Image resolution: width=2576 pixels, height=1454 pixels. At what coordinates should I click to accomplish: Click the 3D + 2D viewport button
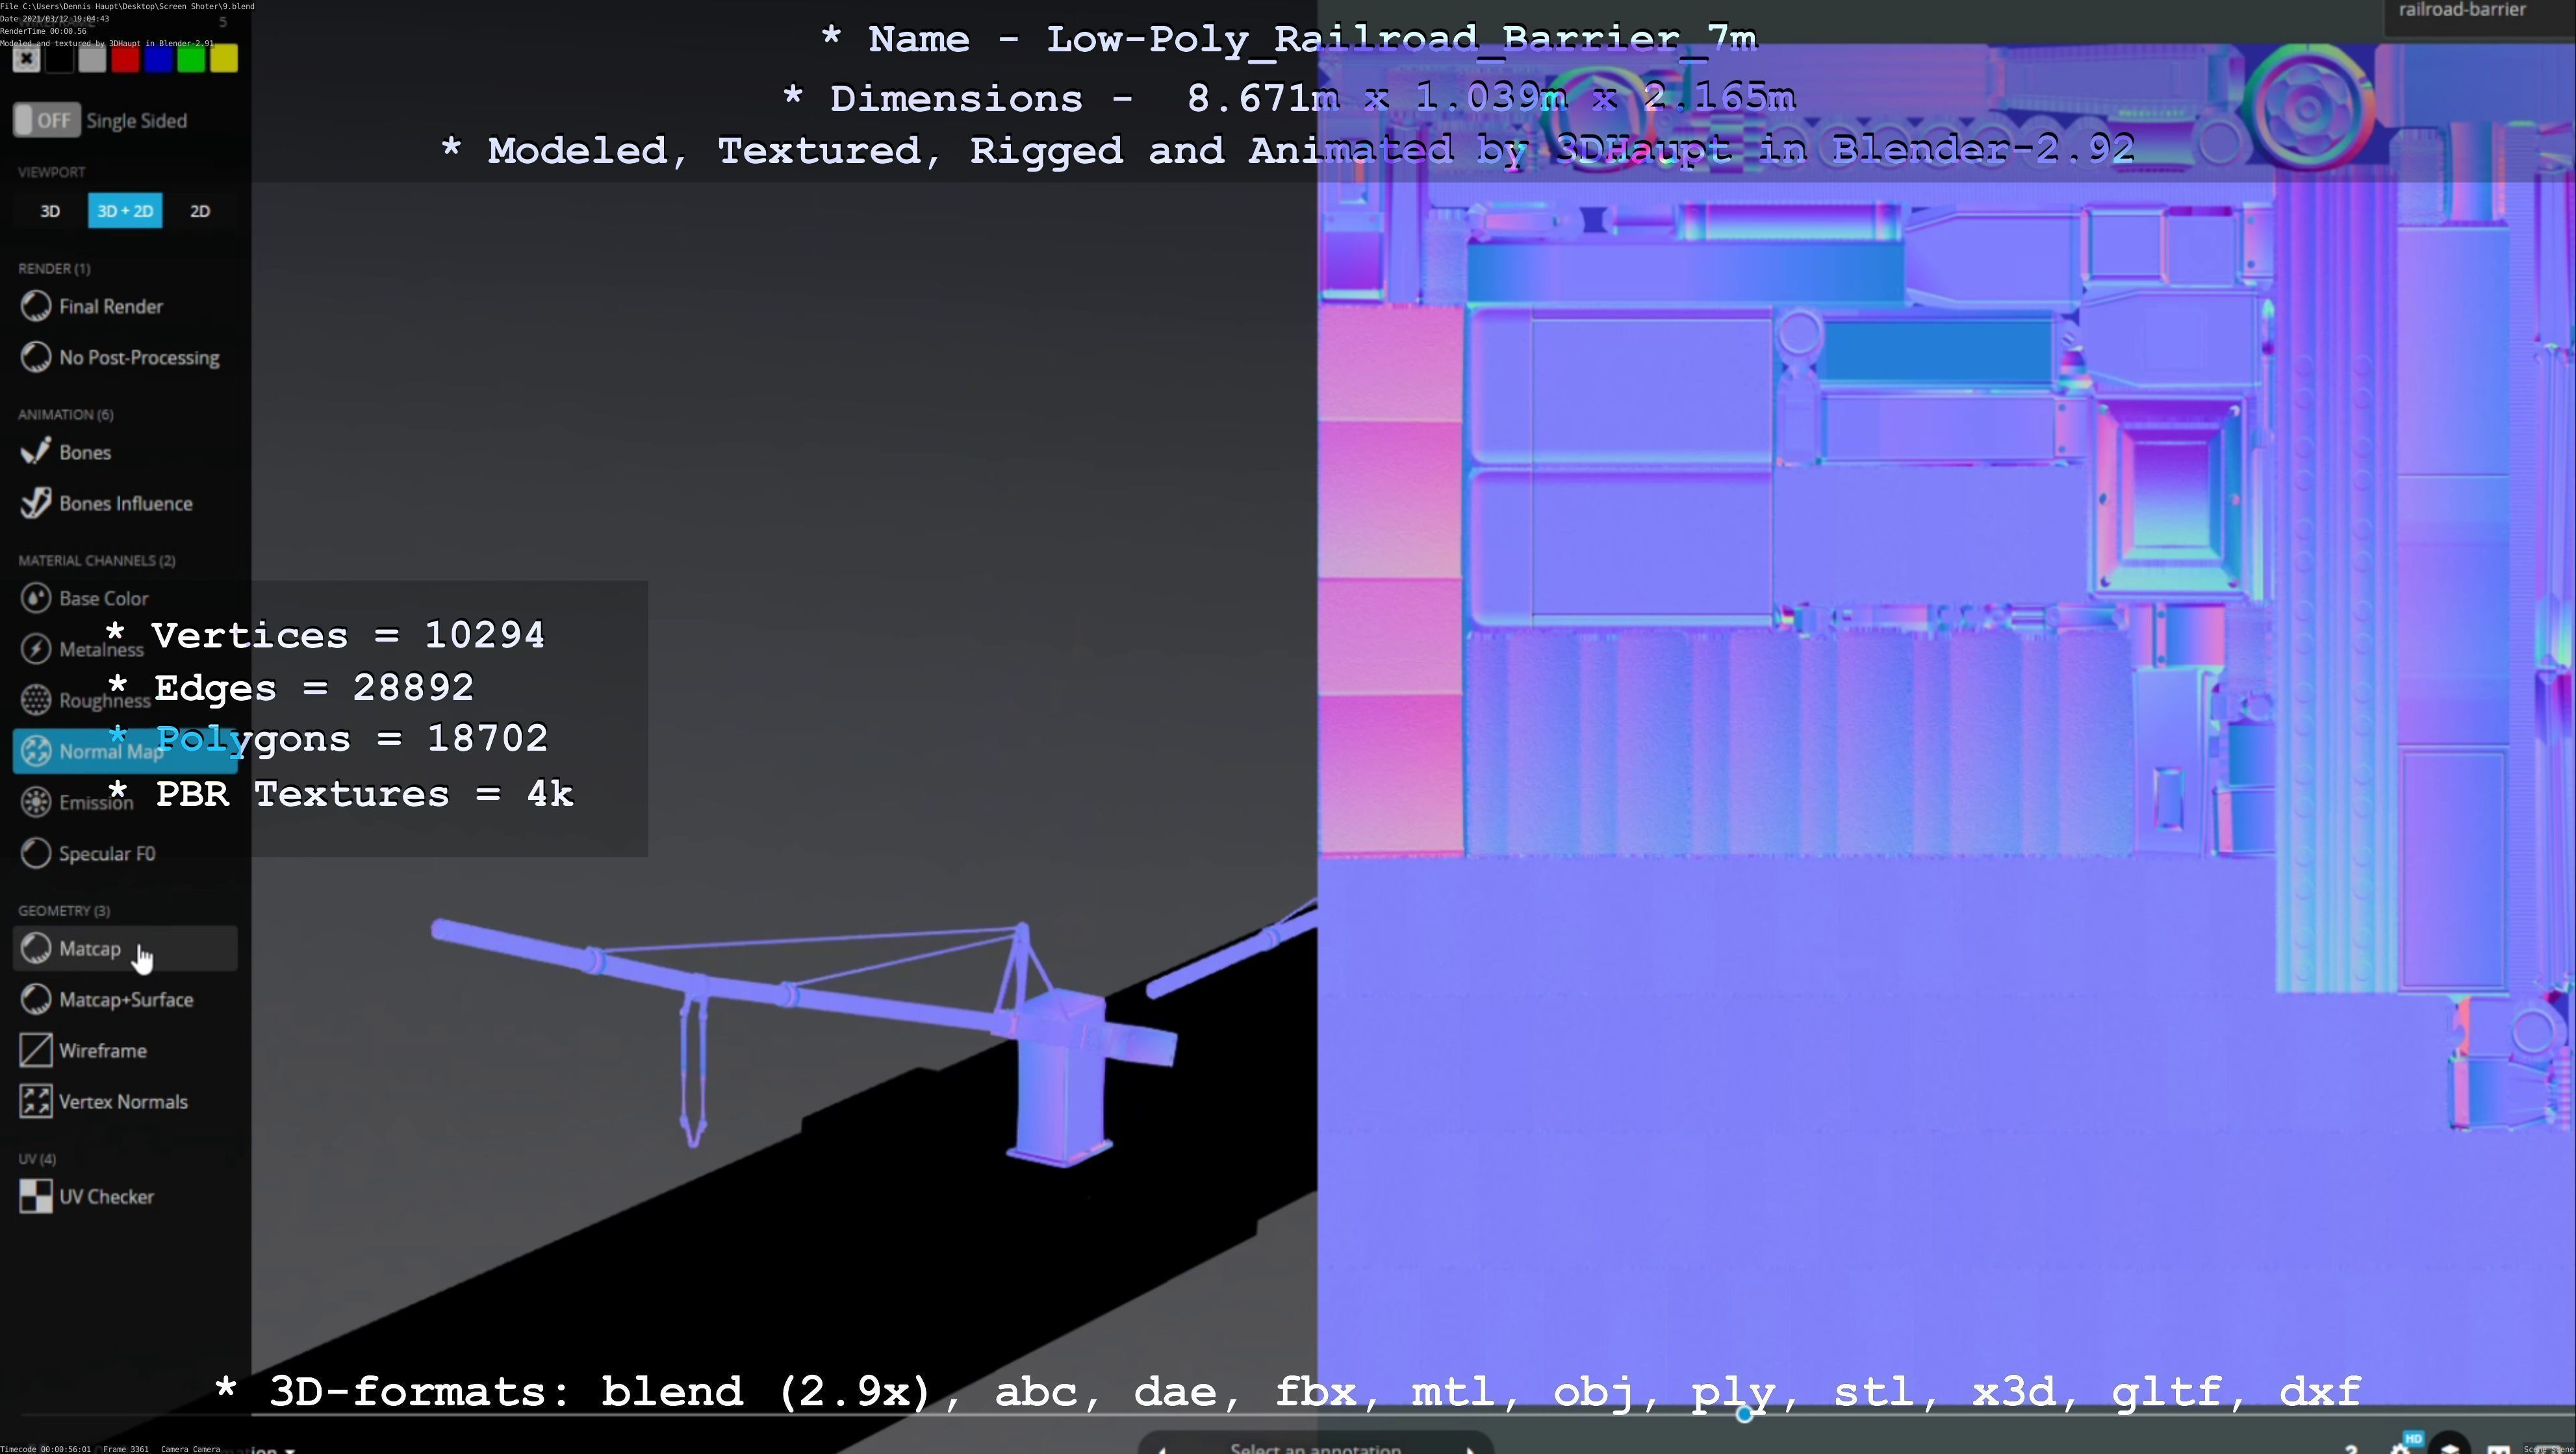click(125, 211)
